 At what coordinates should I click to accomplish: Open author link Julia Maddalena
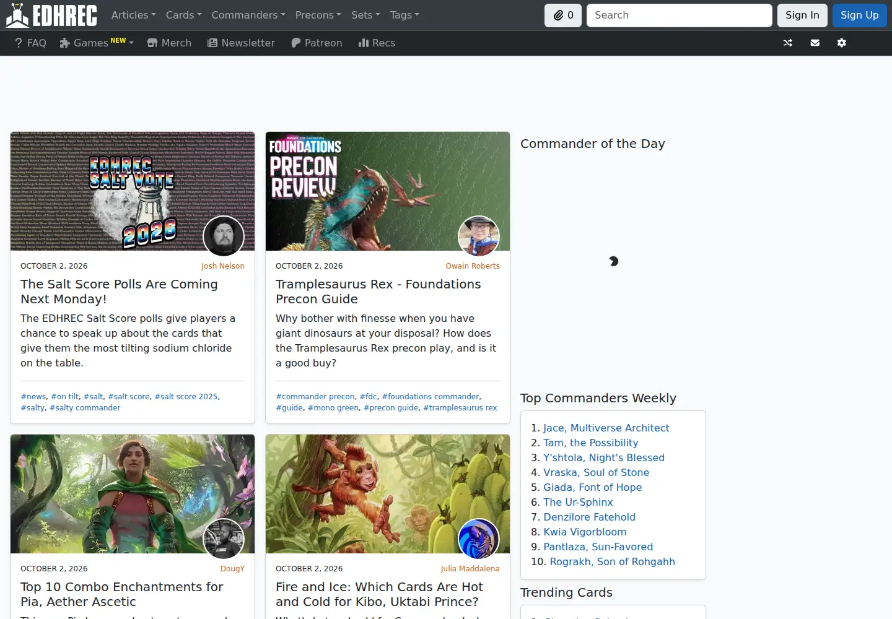tap(470, 569)
